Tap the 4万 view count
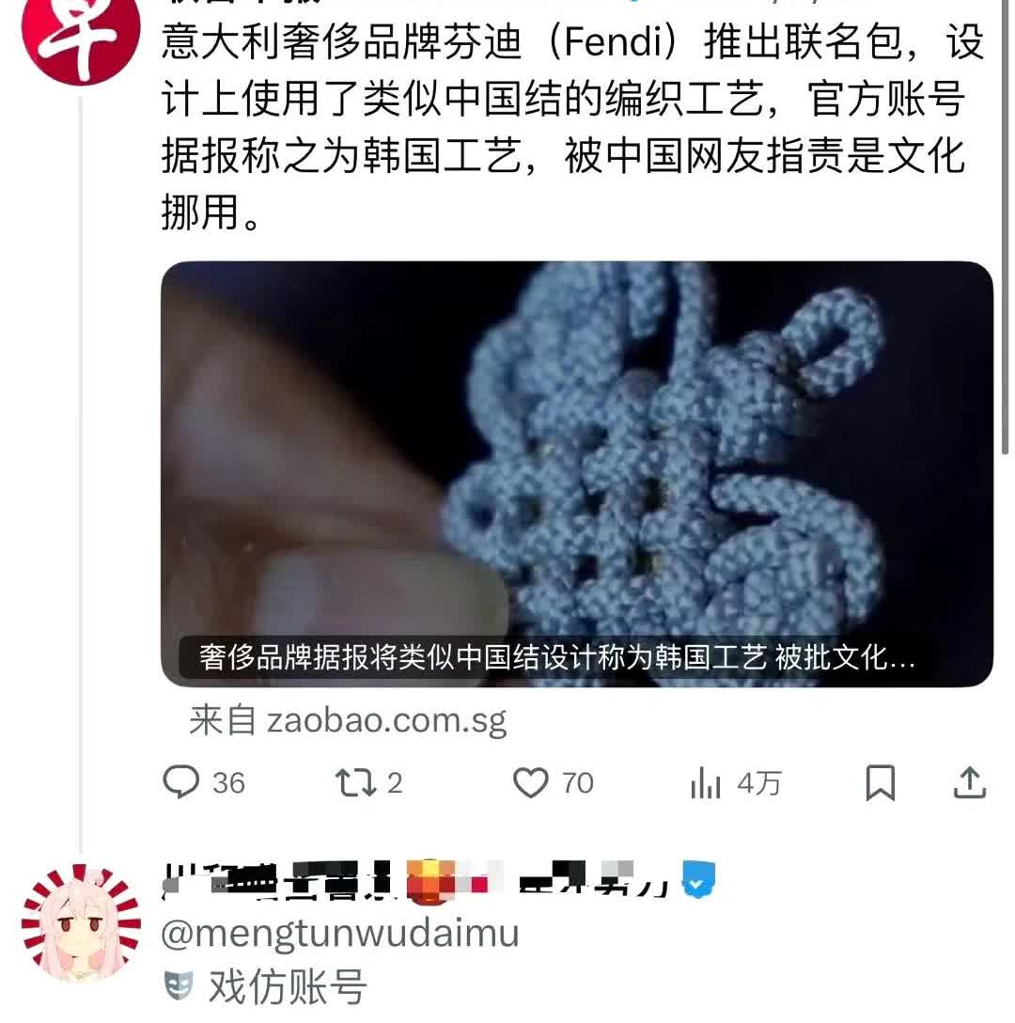Screen dimensions: 1015x1023 [758, 783]
